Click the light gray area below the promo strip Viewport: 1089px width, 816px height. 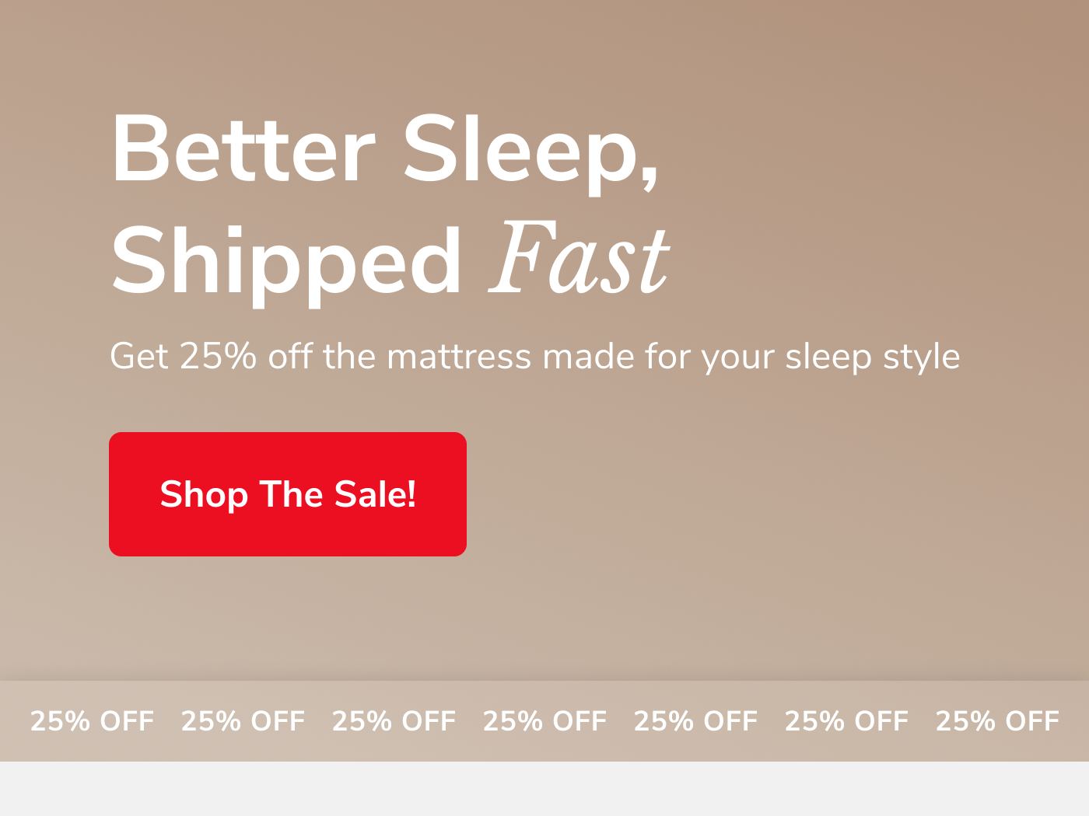[x=544, y=790]
